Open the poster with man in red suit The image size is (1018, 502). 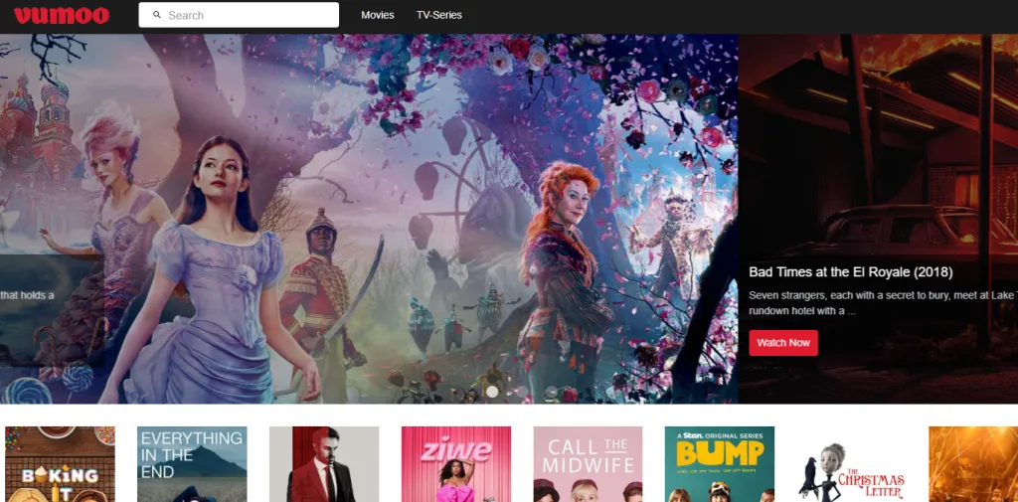[324, 464]
